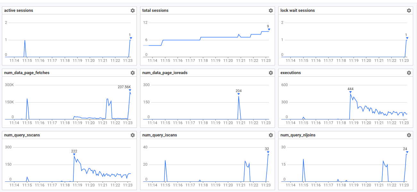The image size is (417, 192).
Task: Click the 32 peak marker in iscans chart
Action: coord(268,152)
